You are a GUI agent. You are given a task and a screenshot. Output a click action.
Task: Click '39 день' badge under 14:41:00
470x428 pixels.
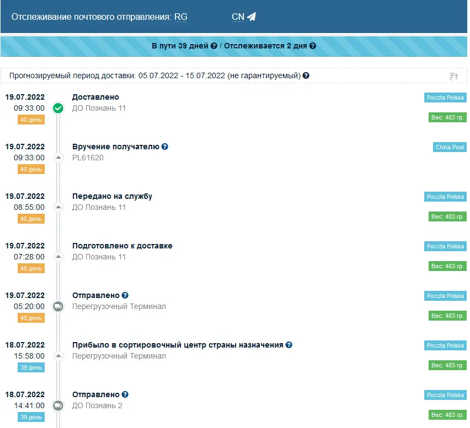[31, 417]
